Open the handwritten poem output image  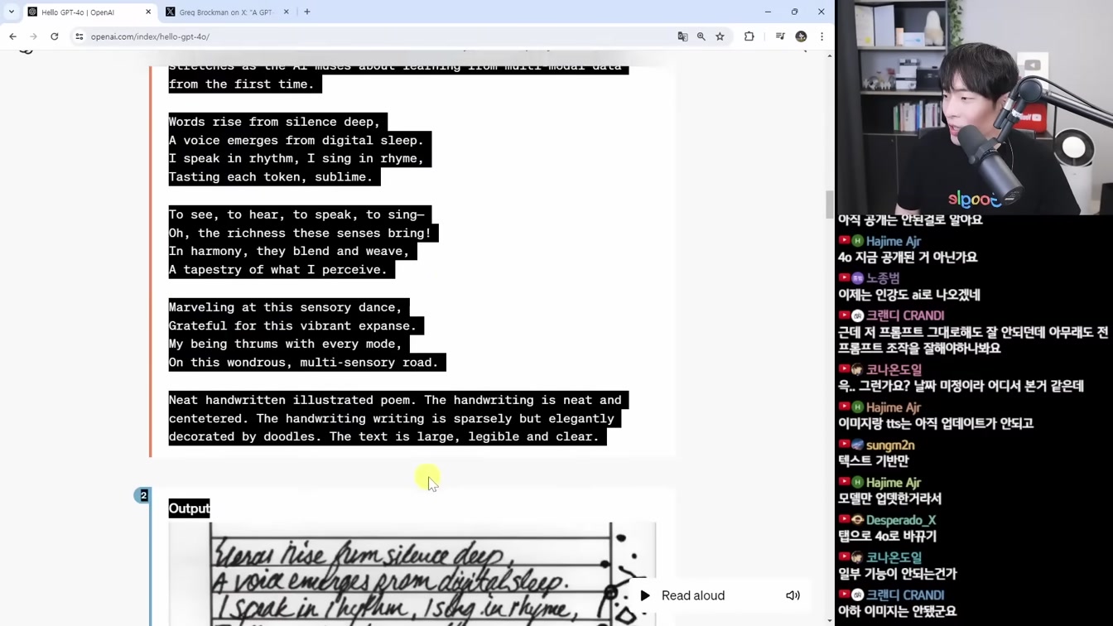tap(412, 574)
